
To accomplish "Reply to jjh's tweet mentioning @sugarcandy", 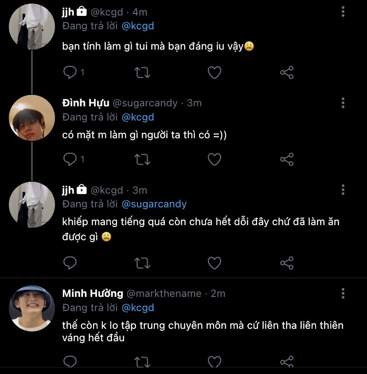I will point(70,263).
